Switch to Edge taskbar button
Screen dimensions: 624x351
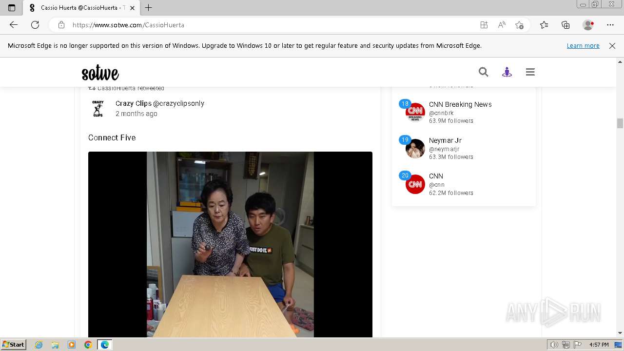[x=105, y=345]
